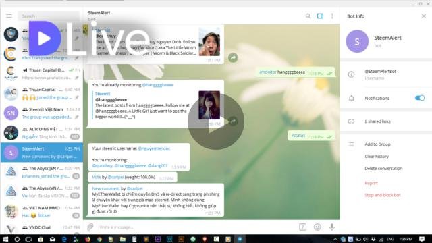Image resolution: width=432 pixels, height=243 pixels.
Task: Open the ThuanCapital group chat
Action: click(42, 93)
